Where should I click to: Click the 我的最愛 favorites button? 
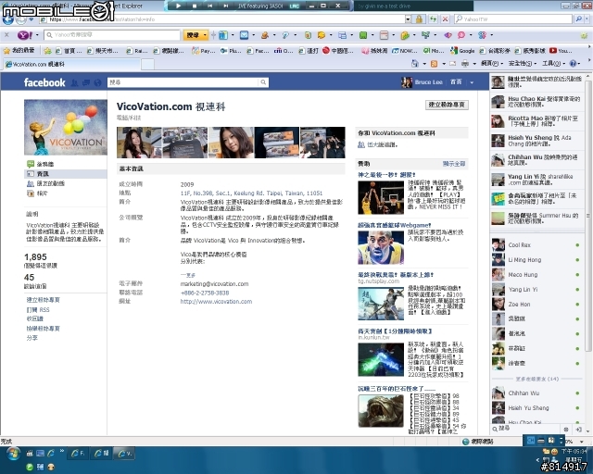click(19, 51)
